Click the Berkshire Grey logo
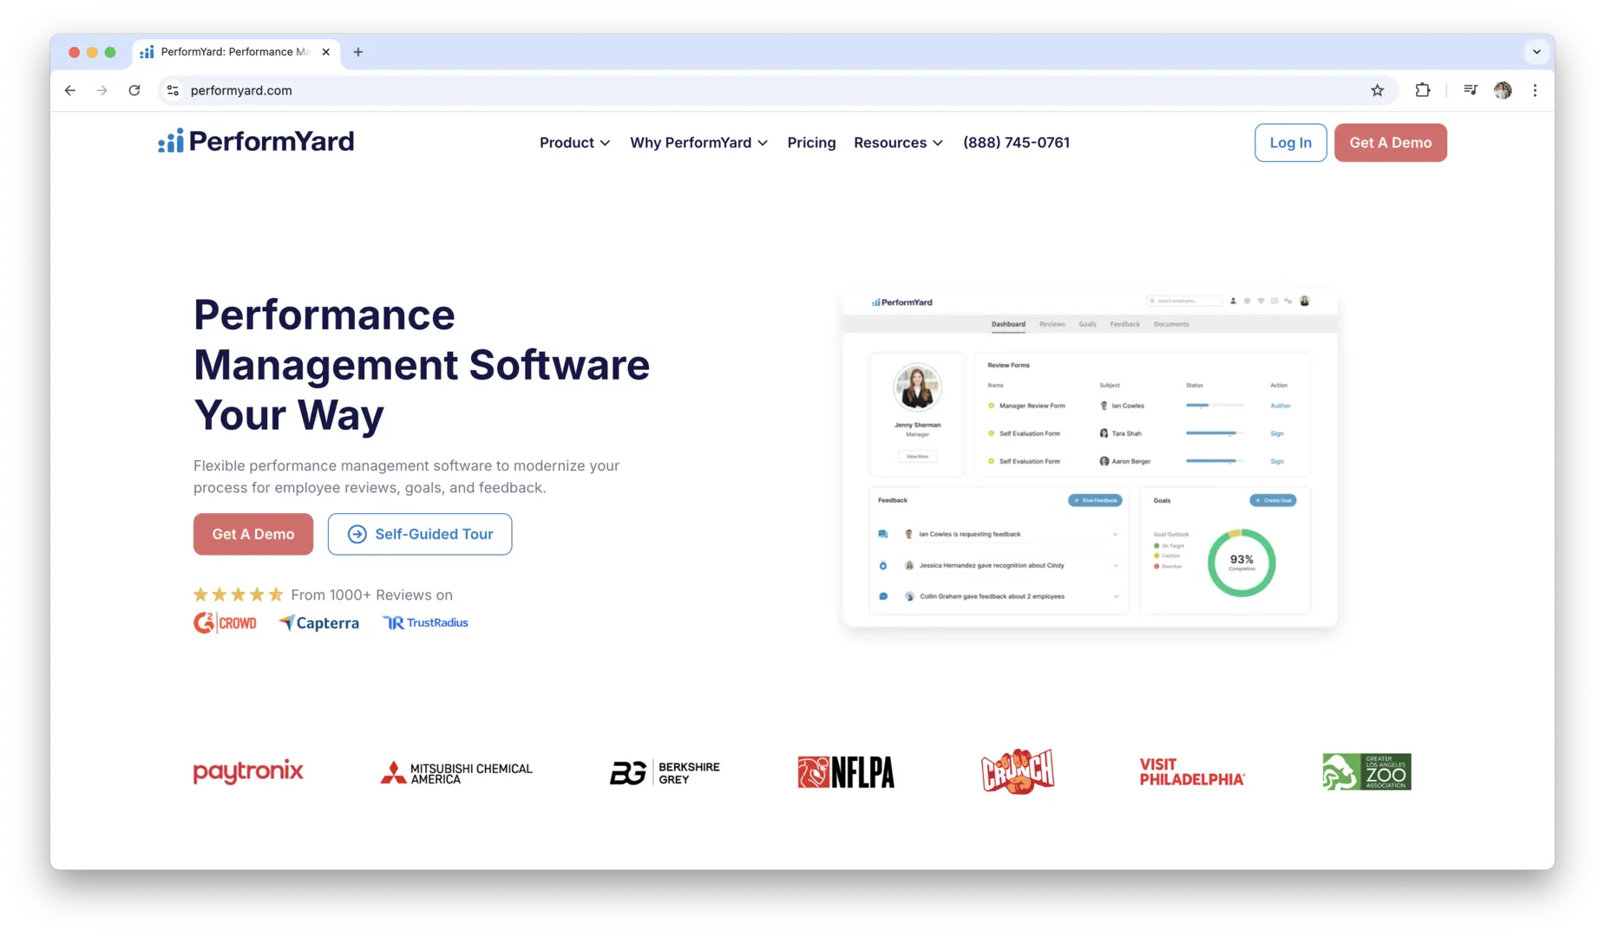 665,772
